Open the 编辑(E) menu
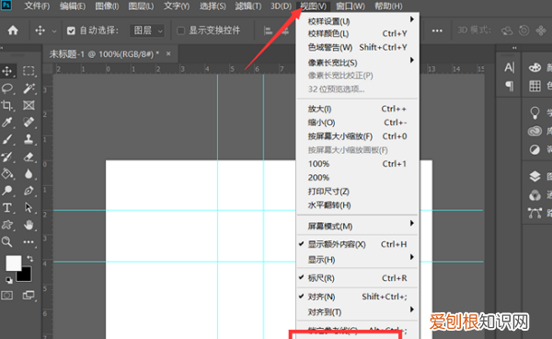 (72, 6)
